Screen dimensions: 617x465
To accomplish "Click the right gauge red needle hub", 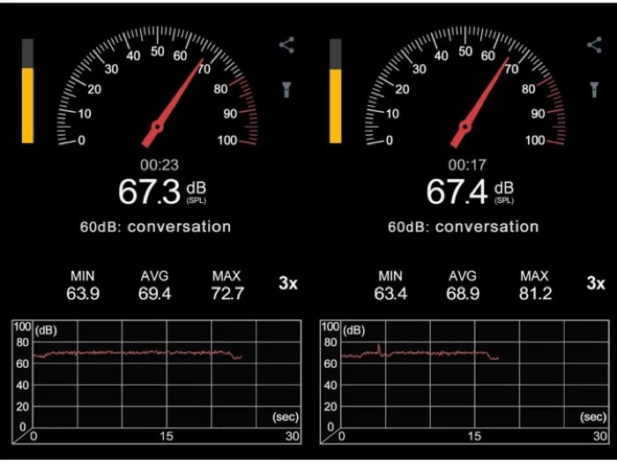I will tap(465, 127).
